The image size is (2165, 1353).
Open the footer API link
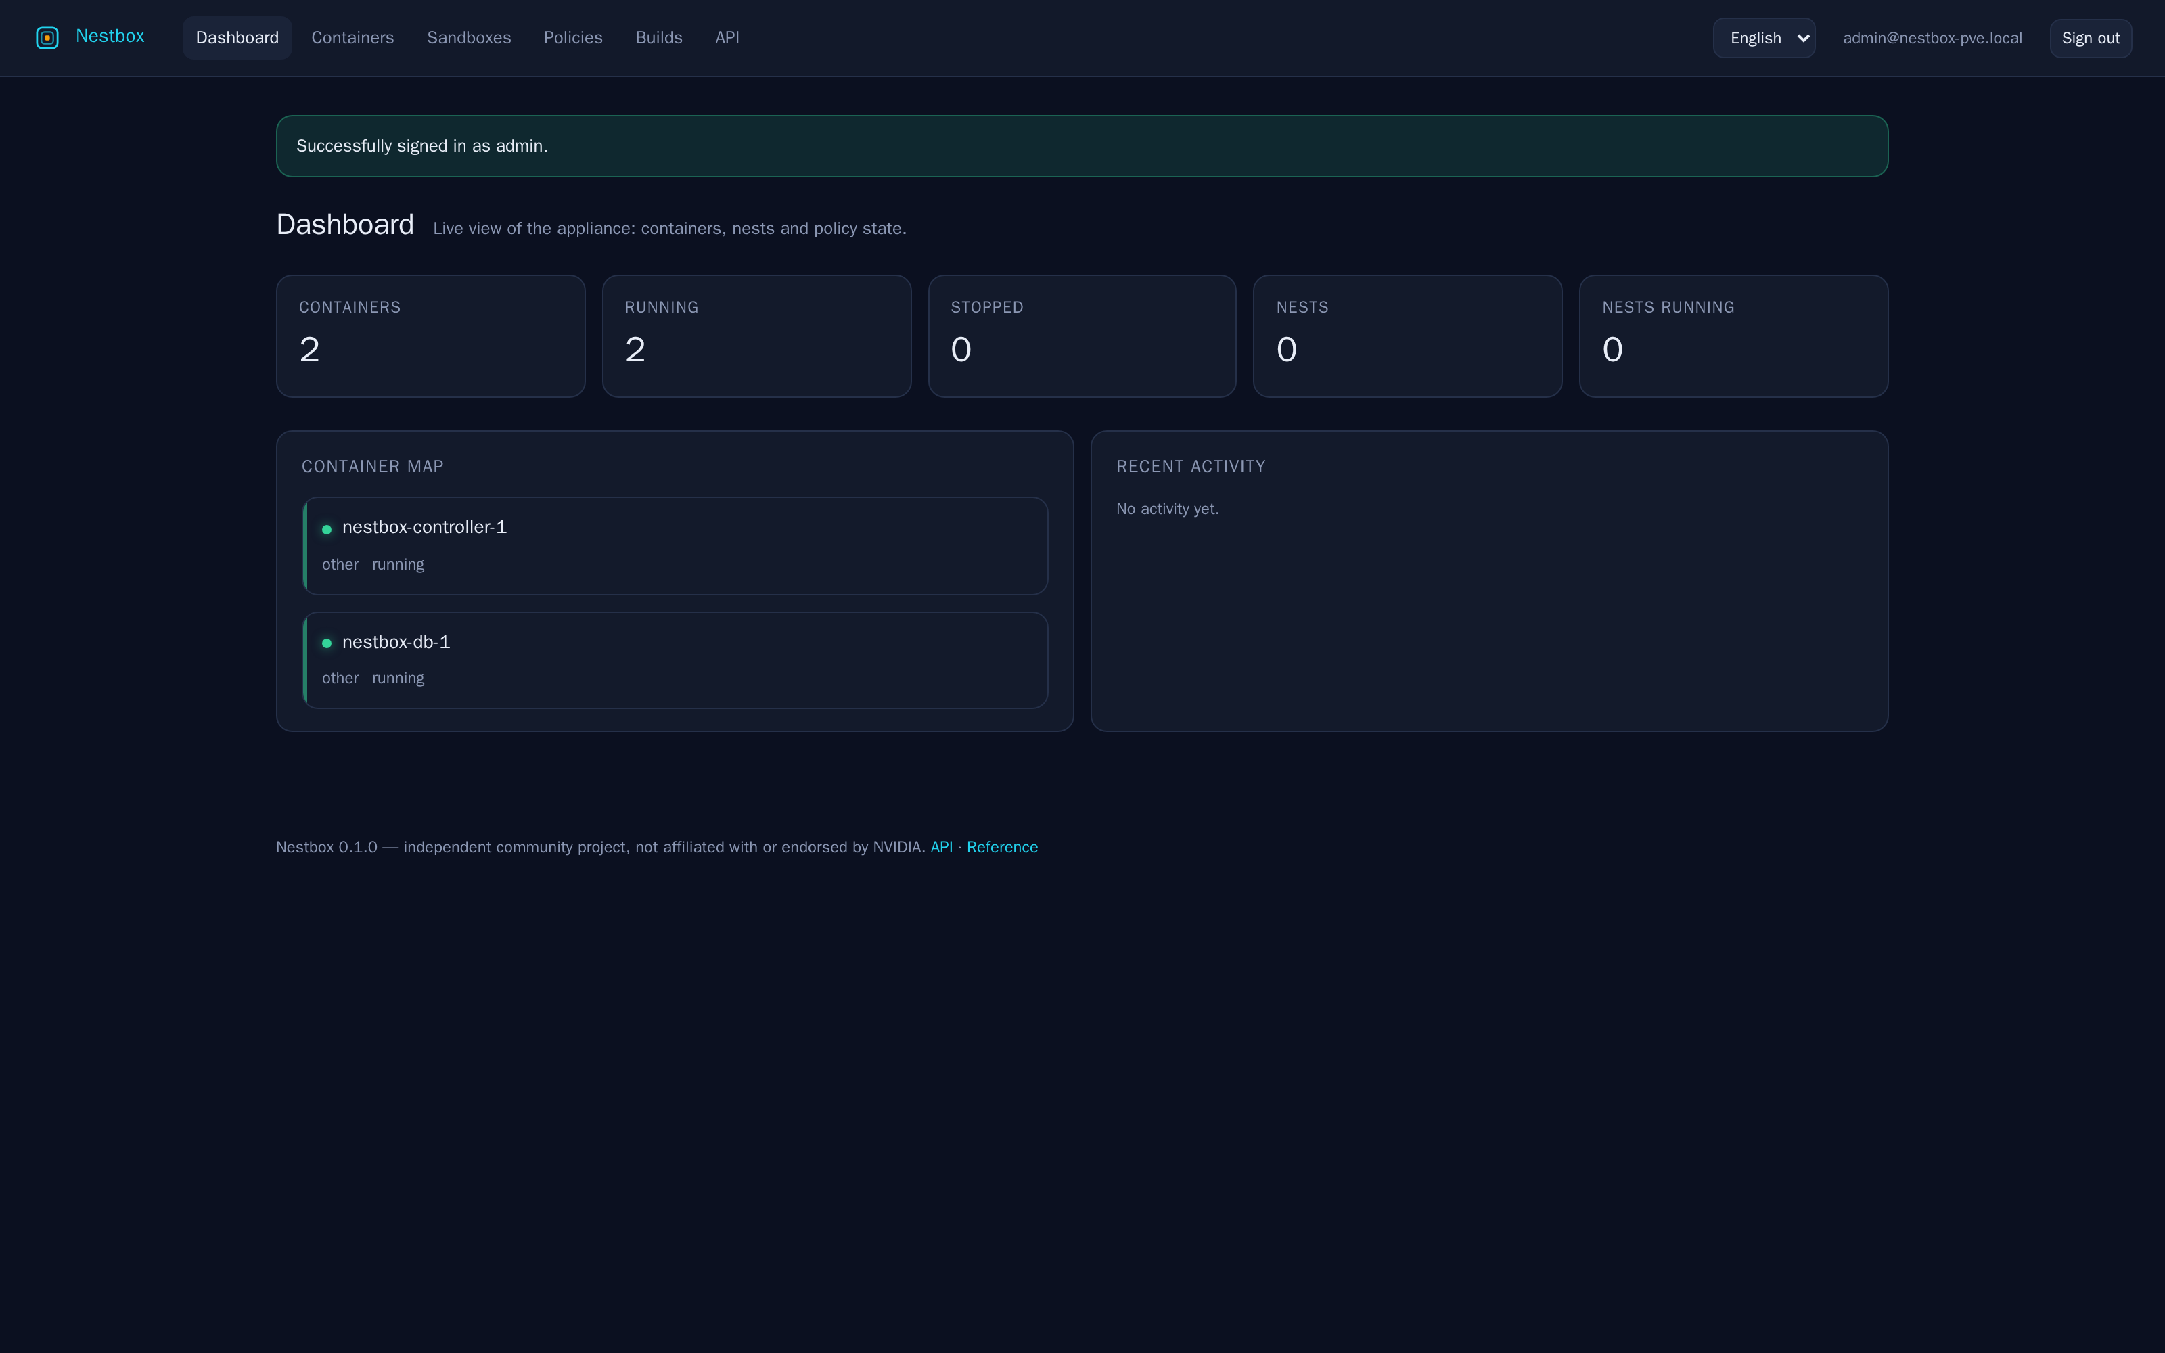coord(941,846)
